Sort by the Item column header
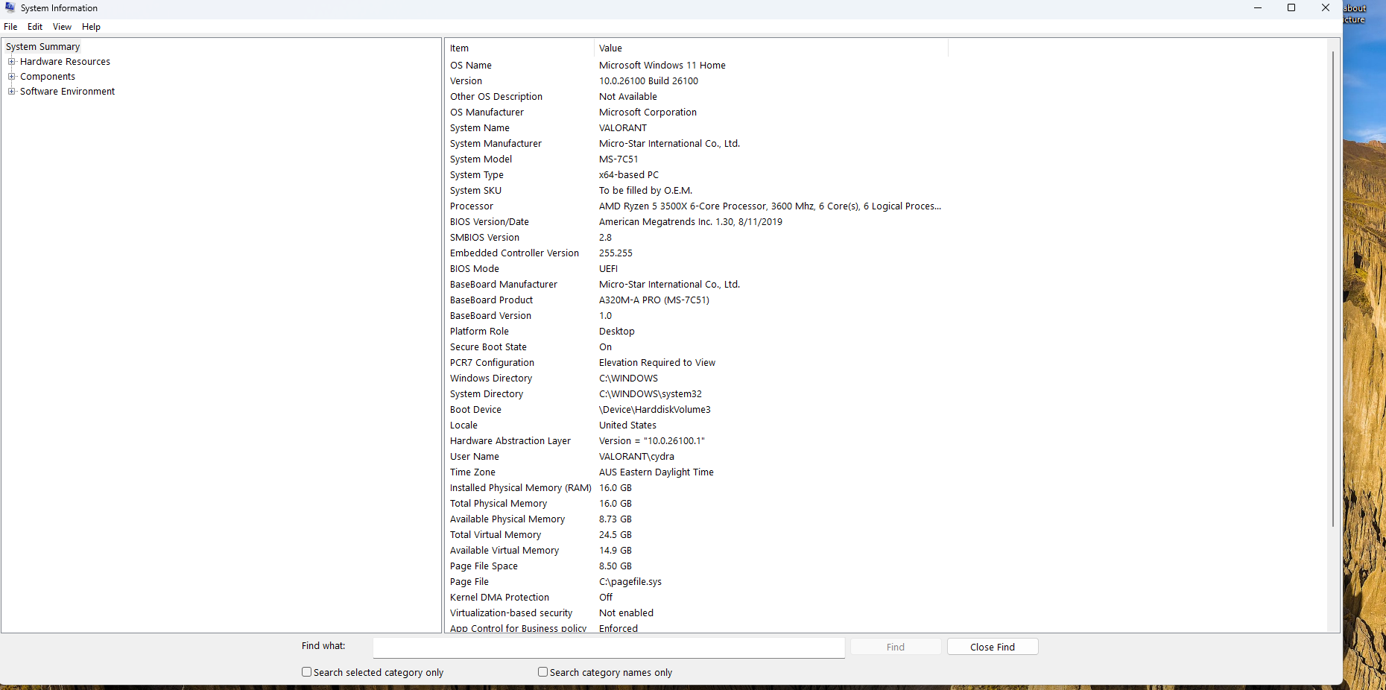This screenshot has height=690, width=1386. pos(519,48)
